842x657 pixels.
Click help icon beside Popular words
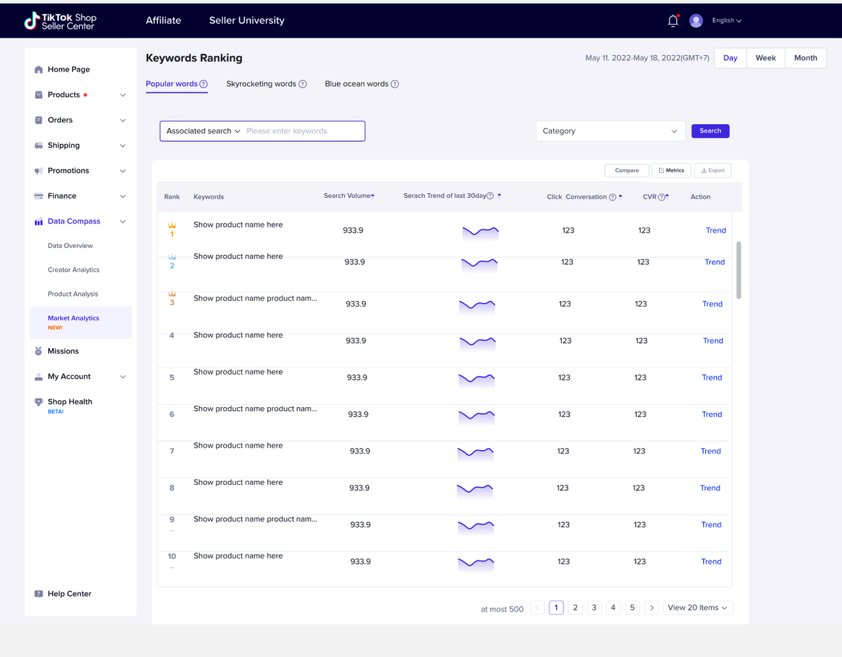tap(203, 84)
